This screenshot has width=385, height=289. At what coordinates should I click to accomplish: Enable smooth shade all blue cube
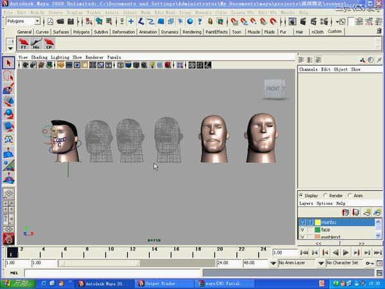[128, 65]
